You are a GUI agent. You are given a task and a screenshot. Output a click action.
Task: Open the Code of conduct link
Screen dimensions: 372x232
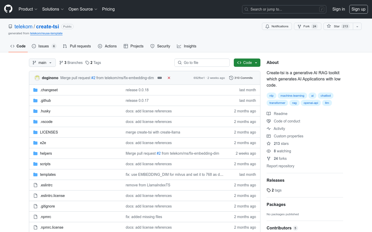[284, 121]
